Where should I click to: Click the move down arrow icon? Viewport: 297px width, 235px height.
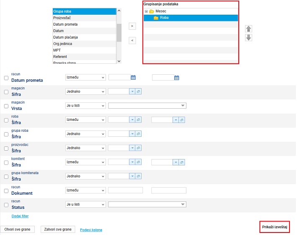point(248,38)
